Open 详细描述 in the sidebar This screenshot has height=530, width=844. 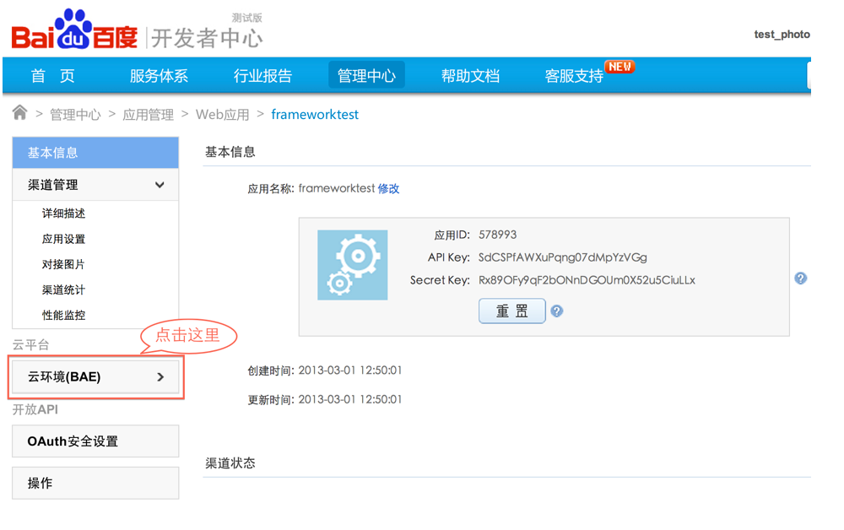coord(63,214)
